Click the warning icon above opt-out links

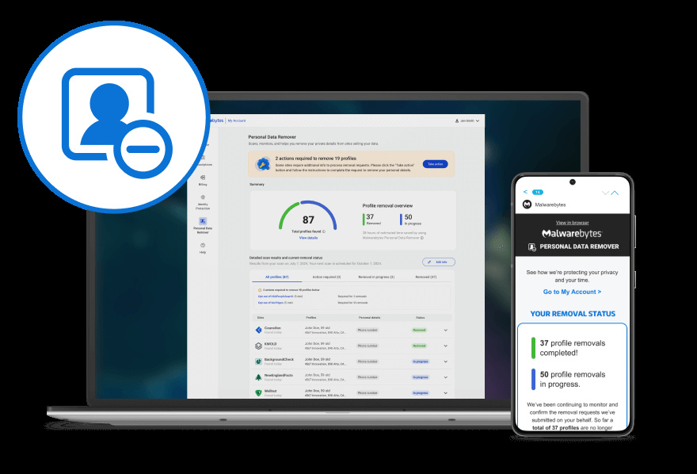[260, 290]
